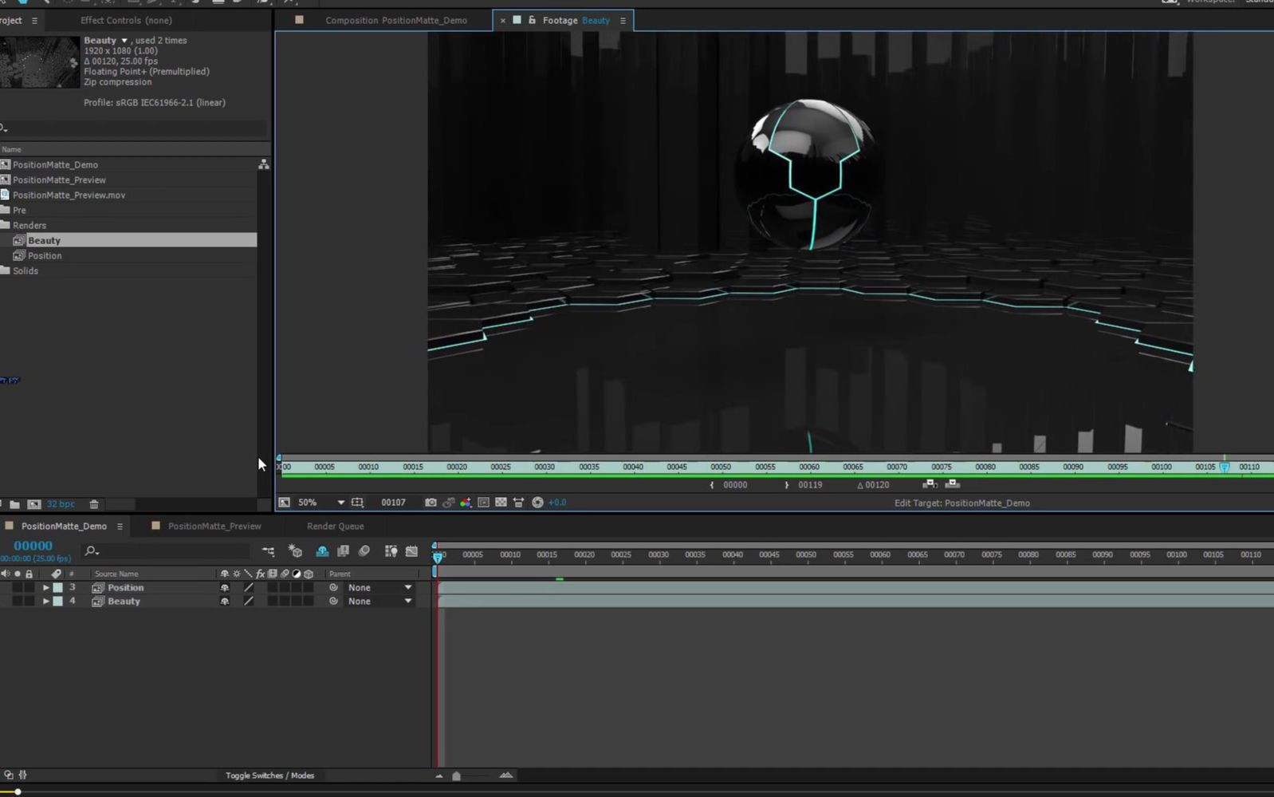
Task: Open the PositionMatte_Preview timeline tab
Action: click(214, 527)
